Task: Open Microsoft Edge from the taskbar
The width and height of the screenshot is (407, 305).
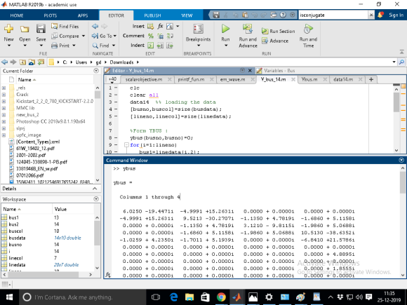Action: tap(173, 297)
